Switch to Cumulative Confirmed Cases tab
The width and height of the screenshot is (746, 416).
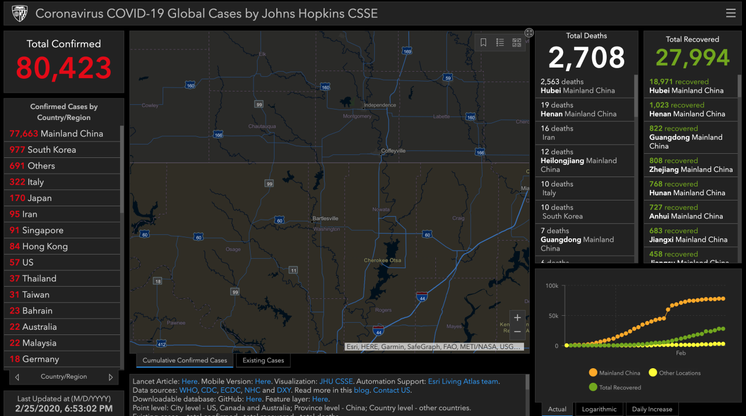click(185, 361)
